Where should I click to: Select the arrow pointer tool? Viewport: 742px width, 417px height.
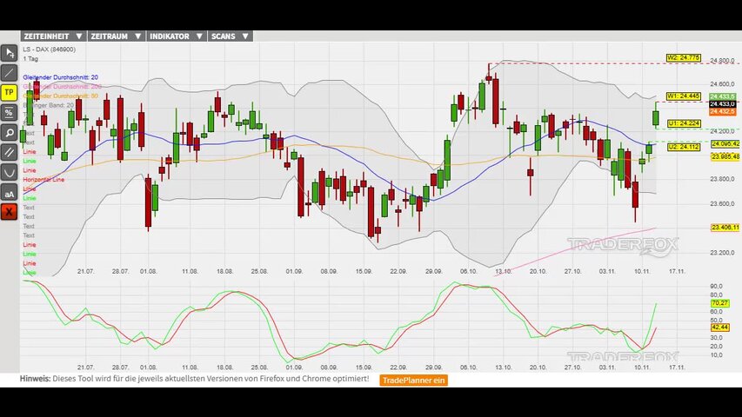(x=10, y=52)
